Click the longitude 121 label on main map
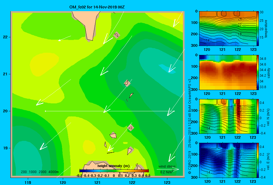The height and width of the screenshot is (185, 273). point(97,182)
